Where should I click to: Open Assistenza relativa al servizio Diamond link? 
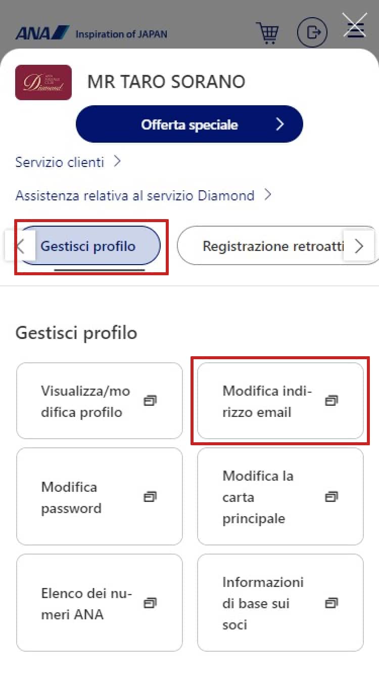[135, 195]
